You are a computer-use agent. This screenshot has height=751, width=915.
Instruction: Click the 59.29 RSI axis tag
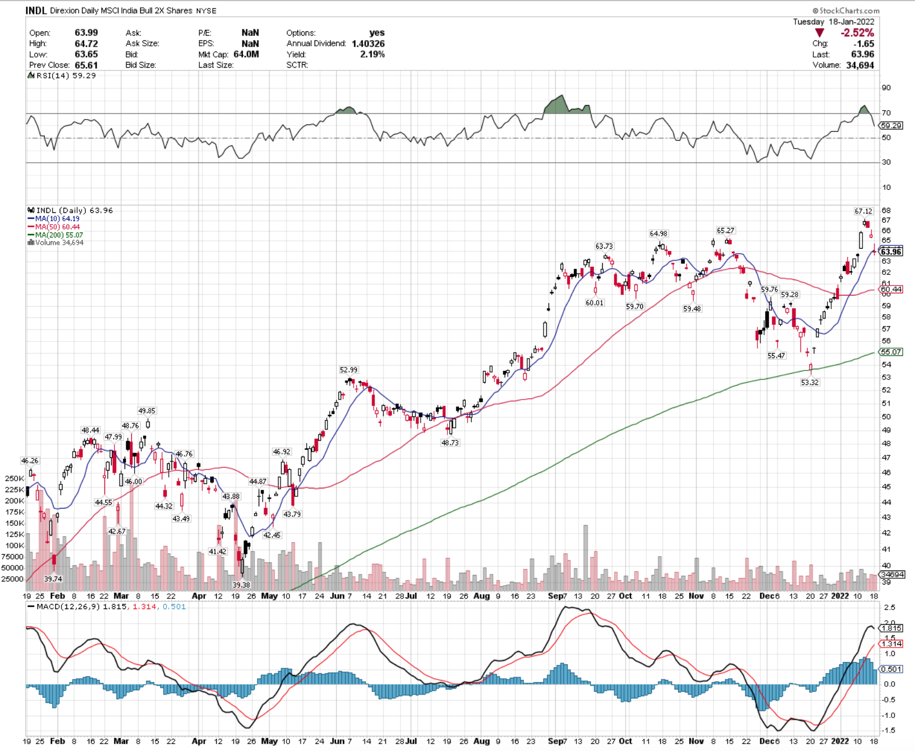pos(891,126)
